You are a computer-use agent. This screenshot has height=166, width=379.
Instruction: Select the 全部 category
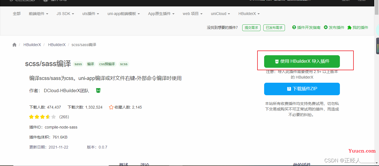coord(17,14)
